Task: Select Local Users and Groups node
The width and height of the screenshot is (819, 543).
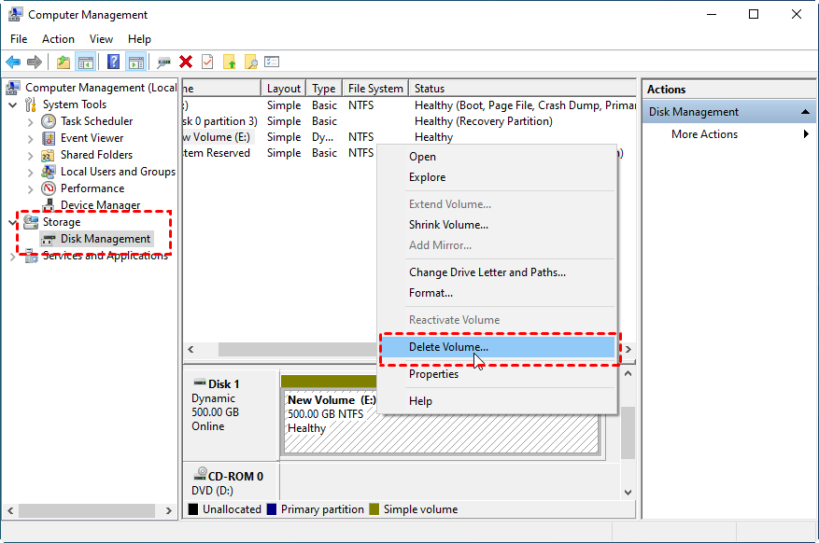Action: (x=118, y=171)
